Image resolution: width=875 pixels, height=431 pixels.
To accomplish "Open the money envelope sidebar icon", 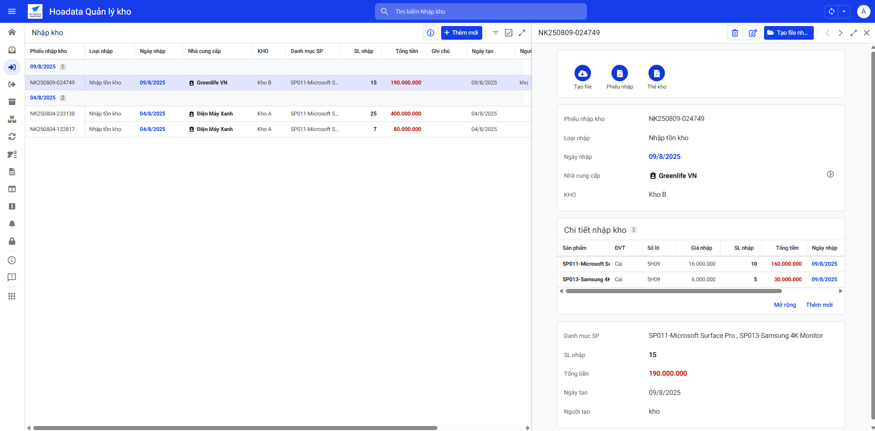I will (12, 50).
